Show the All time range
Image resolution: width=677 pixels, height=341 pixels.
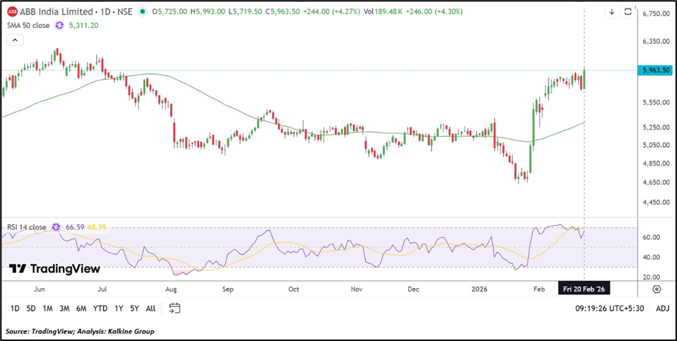coord(150,308)
